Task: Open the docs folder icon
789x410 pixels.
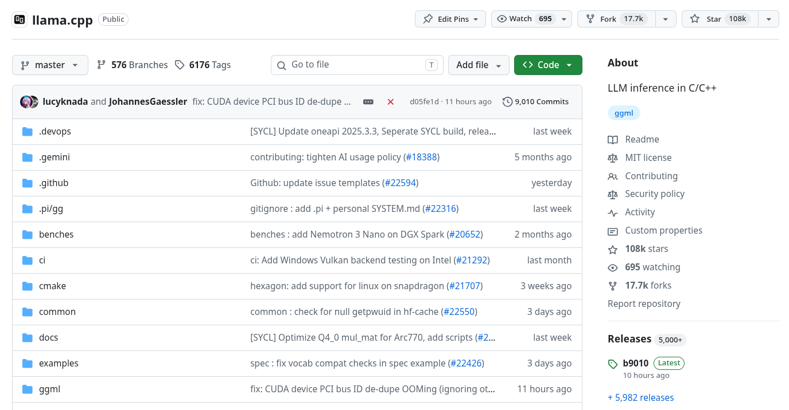Action: coord(27,338)
